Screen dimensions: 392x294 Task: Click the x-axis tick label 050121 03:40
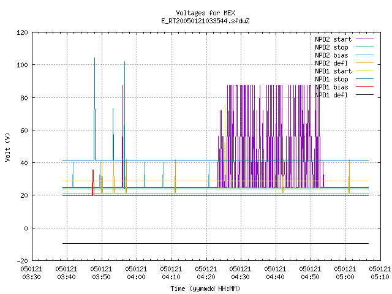67,273
